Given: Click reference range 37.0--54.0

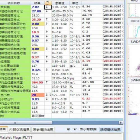Looking at the screenshot, I should click(59, 87).
